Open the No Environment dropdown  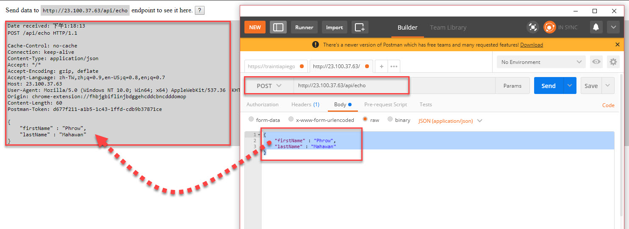pos(541,62)
